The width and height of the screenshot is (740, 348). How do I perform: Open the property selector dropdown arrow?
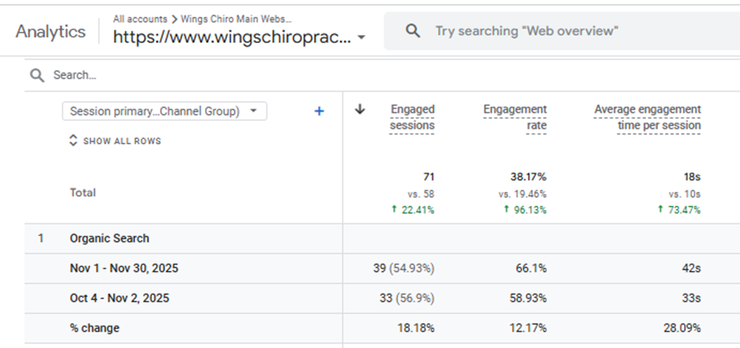pyautogui.click(x=362, y=37)
